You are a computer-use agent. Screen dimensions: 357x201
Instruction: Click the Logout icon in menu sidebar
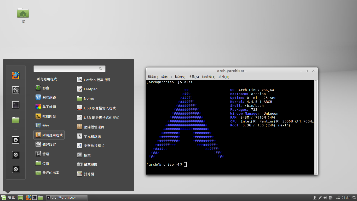16,154
